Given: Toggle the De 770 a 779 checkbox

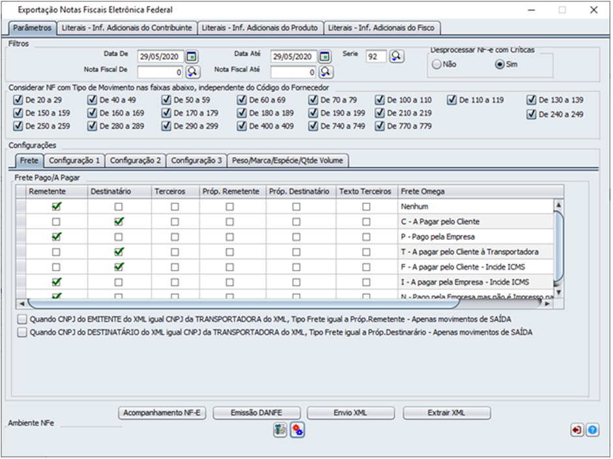Looking at the screenshot, I should [x=380, y=126].
